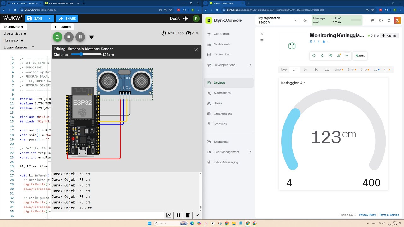This screenshot has height=227, width=404.
Task: Open Blynk announcements megaphone icon
Action: 372,20
